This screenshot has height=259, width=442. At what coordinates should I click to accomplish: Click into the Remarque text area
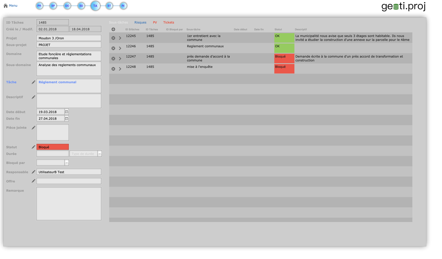pyautogui.click(x=69, y=204)
